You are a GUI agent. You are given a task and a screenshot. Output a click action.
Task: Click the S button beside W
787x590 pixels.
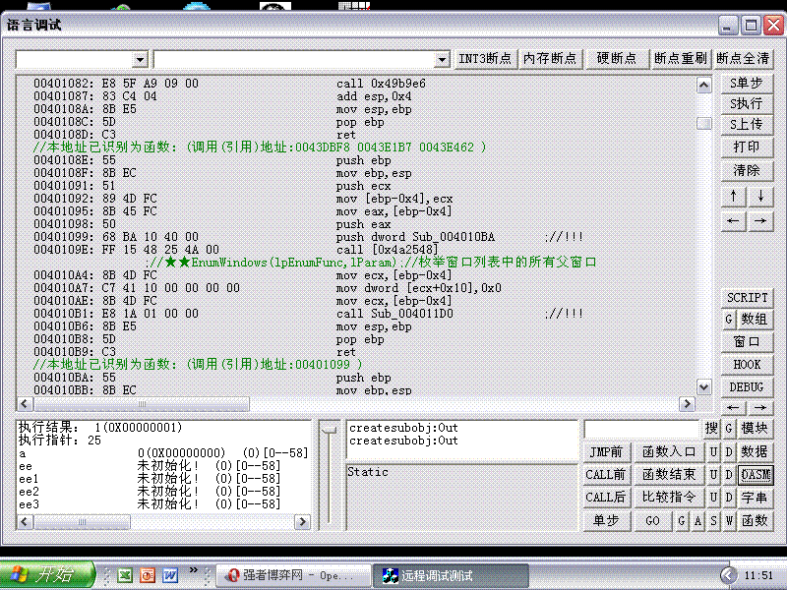713,521
